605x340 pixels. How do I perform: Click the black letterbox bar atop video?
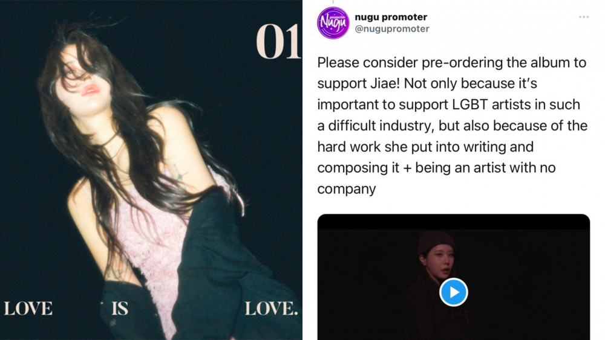[x=453, y=222]
